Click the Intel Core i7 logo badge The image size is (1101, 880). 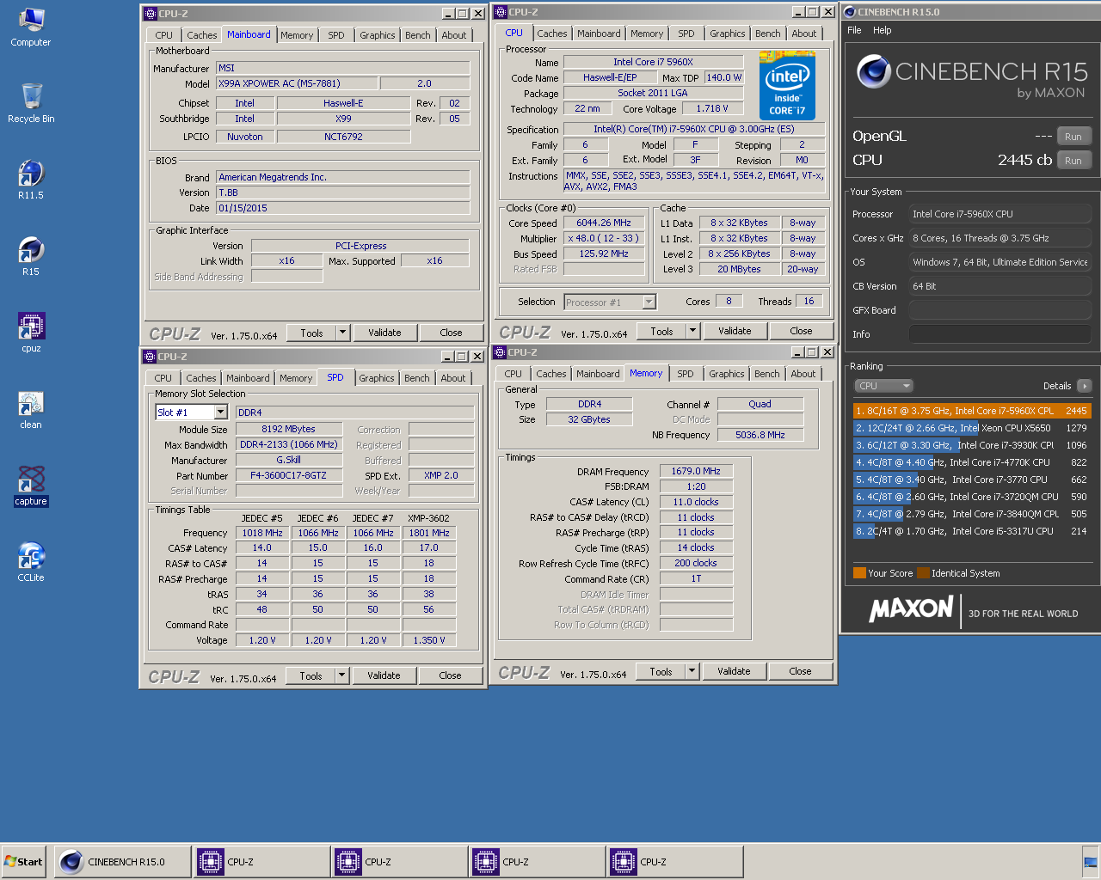click(787, 86)
